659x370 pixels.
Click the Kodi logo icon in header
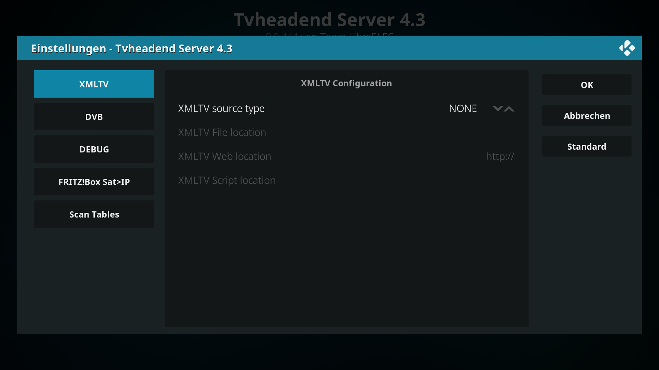pos(627,48)
